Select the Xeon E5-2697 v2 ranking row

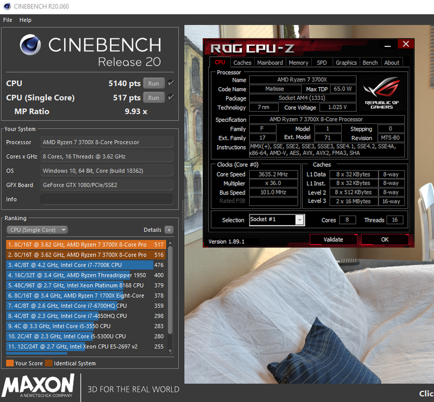click(86, 346)
